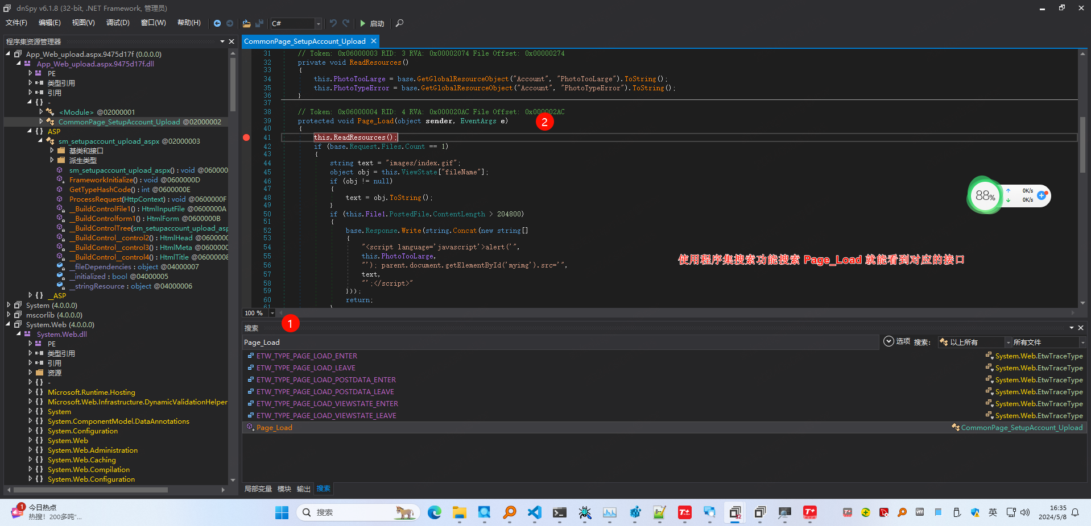1091x526 pixels.
Task: Open the 调试(D) debug menu
Action: pyautogui.click(x=118, y=23)
